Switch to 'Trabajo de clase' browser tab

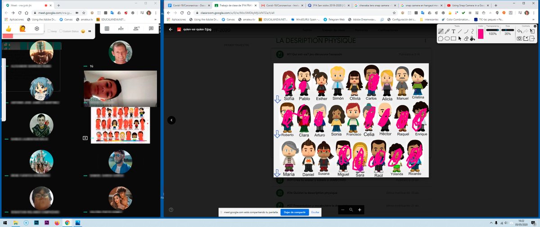point(236,5)
